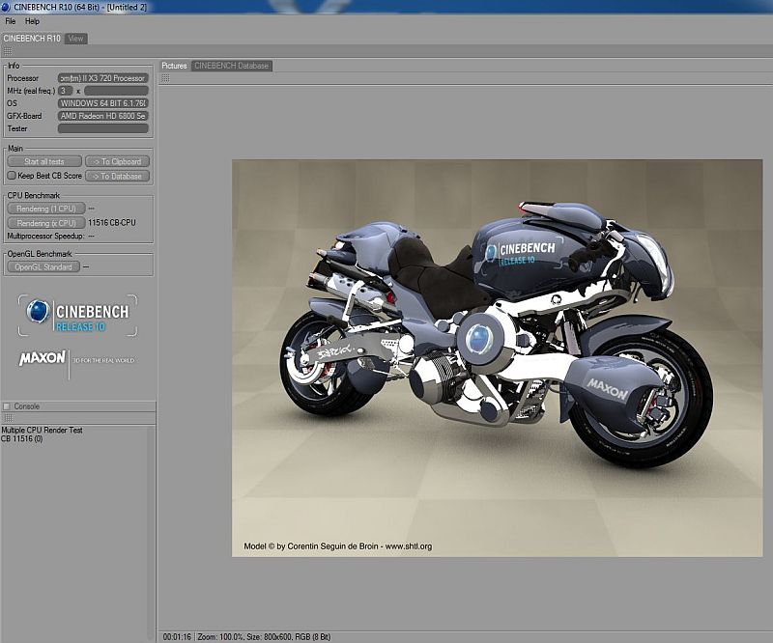Click the model copyright caption text
Image resolution: width=773 pixels, height=643 pixels.
click(x=337, y=545)
